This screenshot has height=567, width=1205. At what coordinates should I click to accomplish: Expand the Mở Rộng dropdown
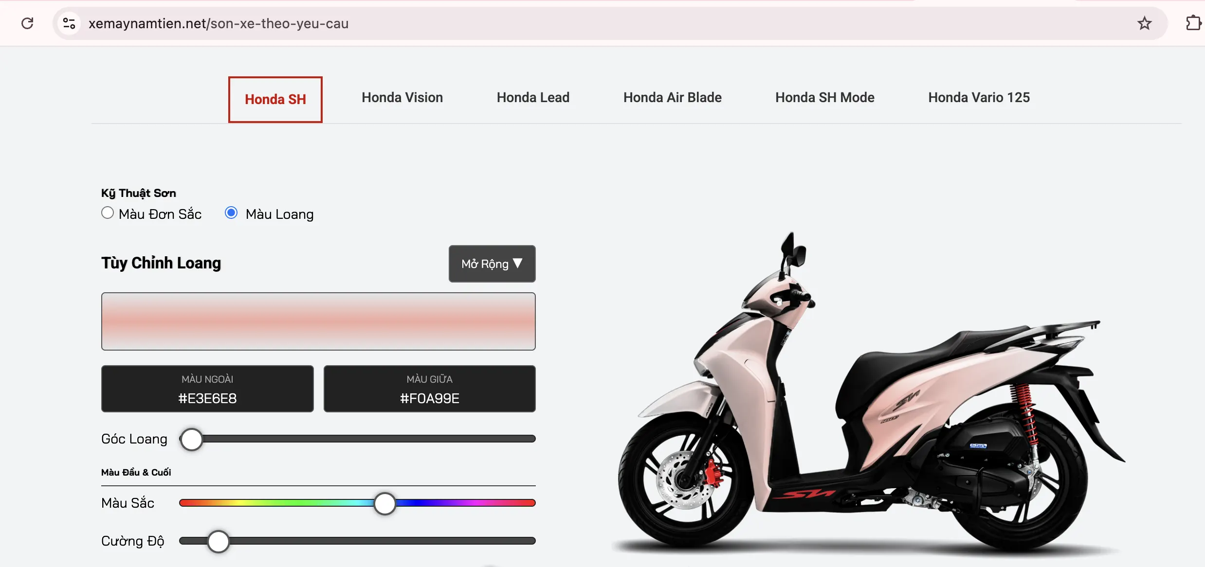tap(492, 264)
